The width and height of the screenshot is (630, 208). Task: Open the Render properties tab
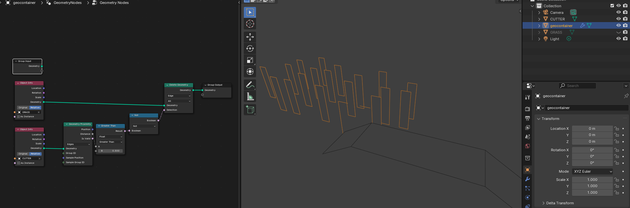point(528,109)
